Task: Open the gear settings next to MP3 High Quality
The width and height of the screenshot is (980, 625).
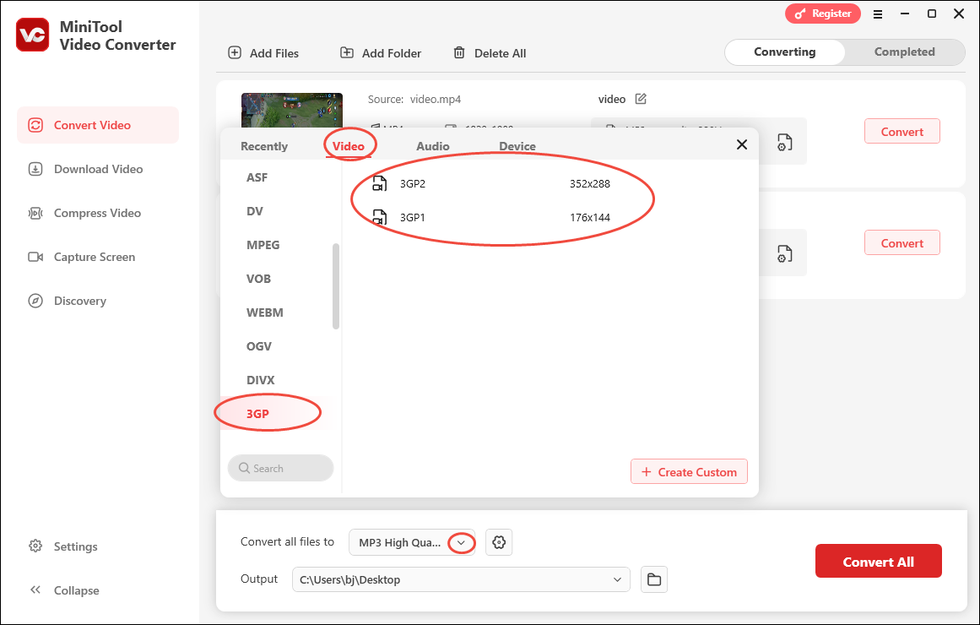Action: [x=499, y=542]
